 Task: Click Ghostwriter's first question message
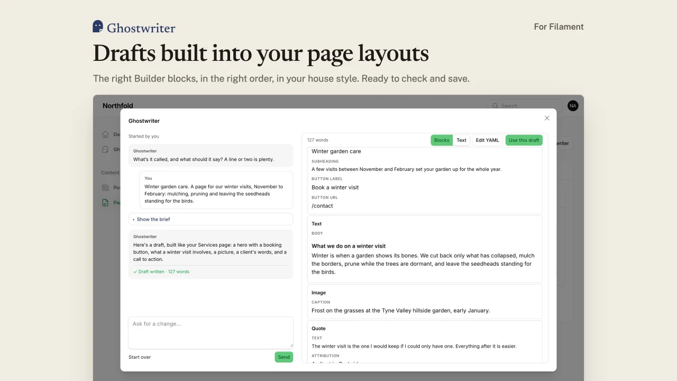(x=211, y=156)
